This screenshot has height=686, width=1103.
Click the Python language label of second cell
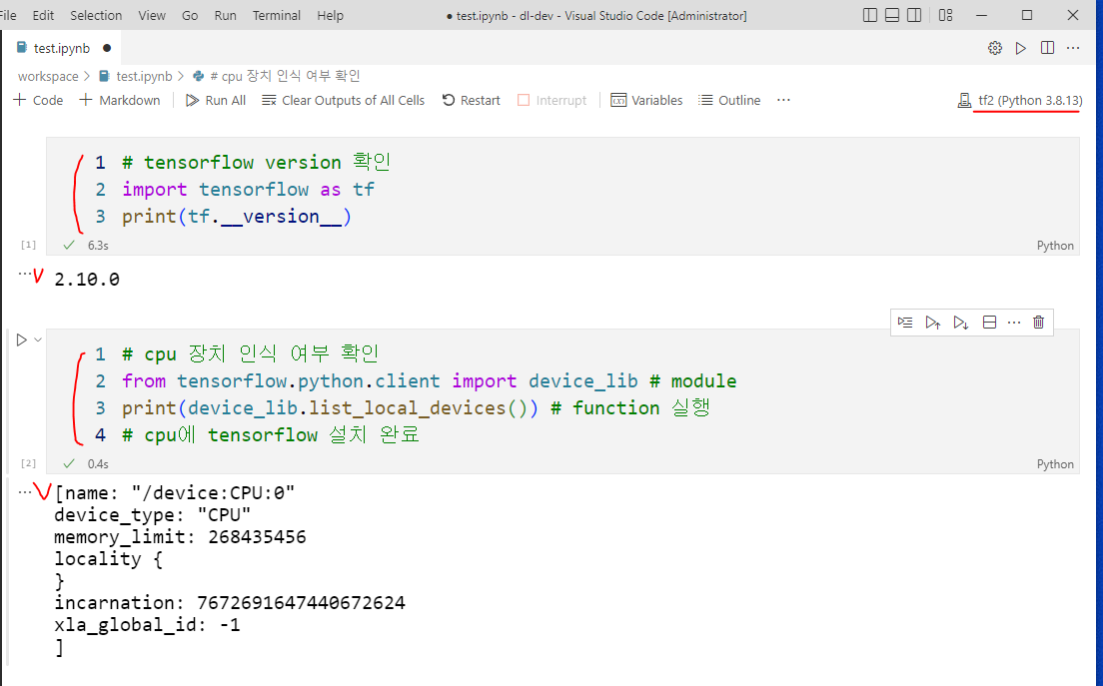[1055, 464]
